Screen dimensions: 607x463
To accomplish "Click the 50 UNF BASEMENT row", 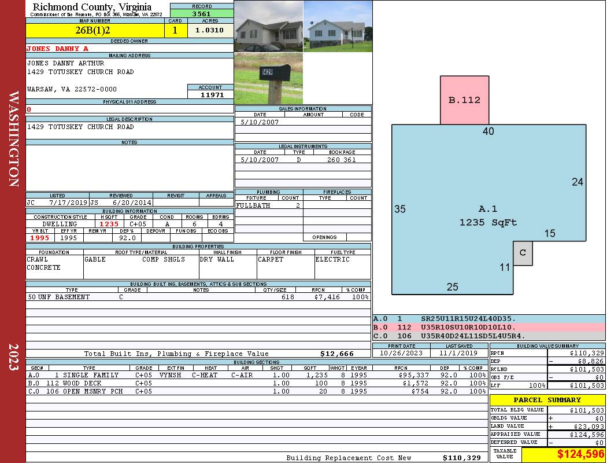I will coord(198,297).
